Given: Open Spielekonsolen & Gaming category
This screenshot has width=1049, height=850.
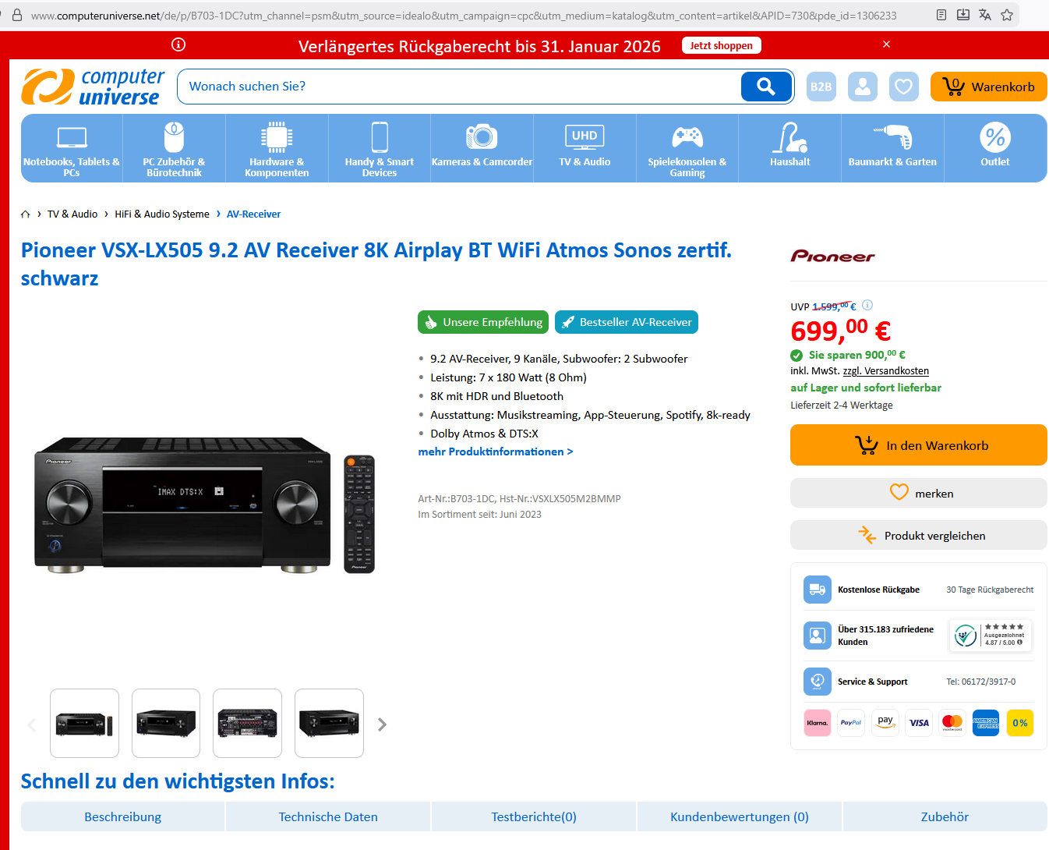Looking at the screenshot, I should [687, 148].
